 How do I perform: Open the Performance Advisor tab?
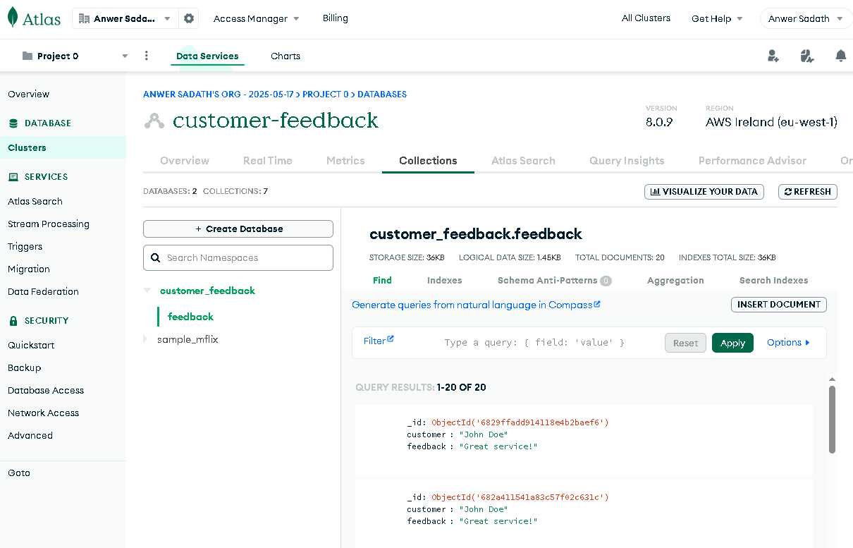[752, 161]
